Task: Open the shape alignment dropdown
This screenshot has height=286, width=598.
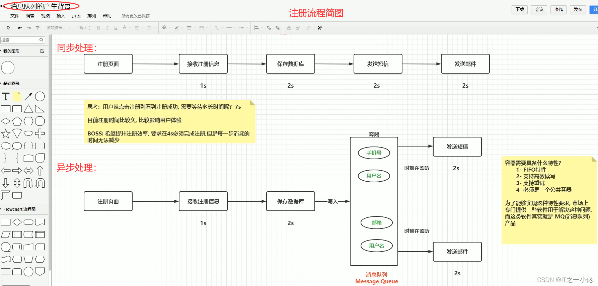Action: point(258,28)
